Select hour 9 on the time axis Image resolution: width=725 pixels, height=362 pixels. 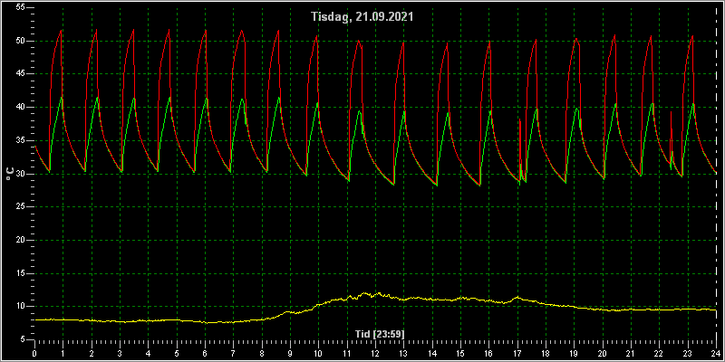[289, 354]
